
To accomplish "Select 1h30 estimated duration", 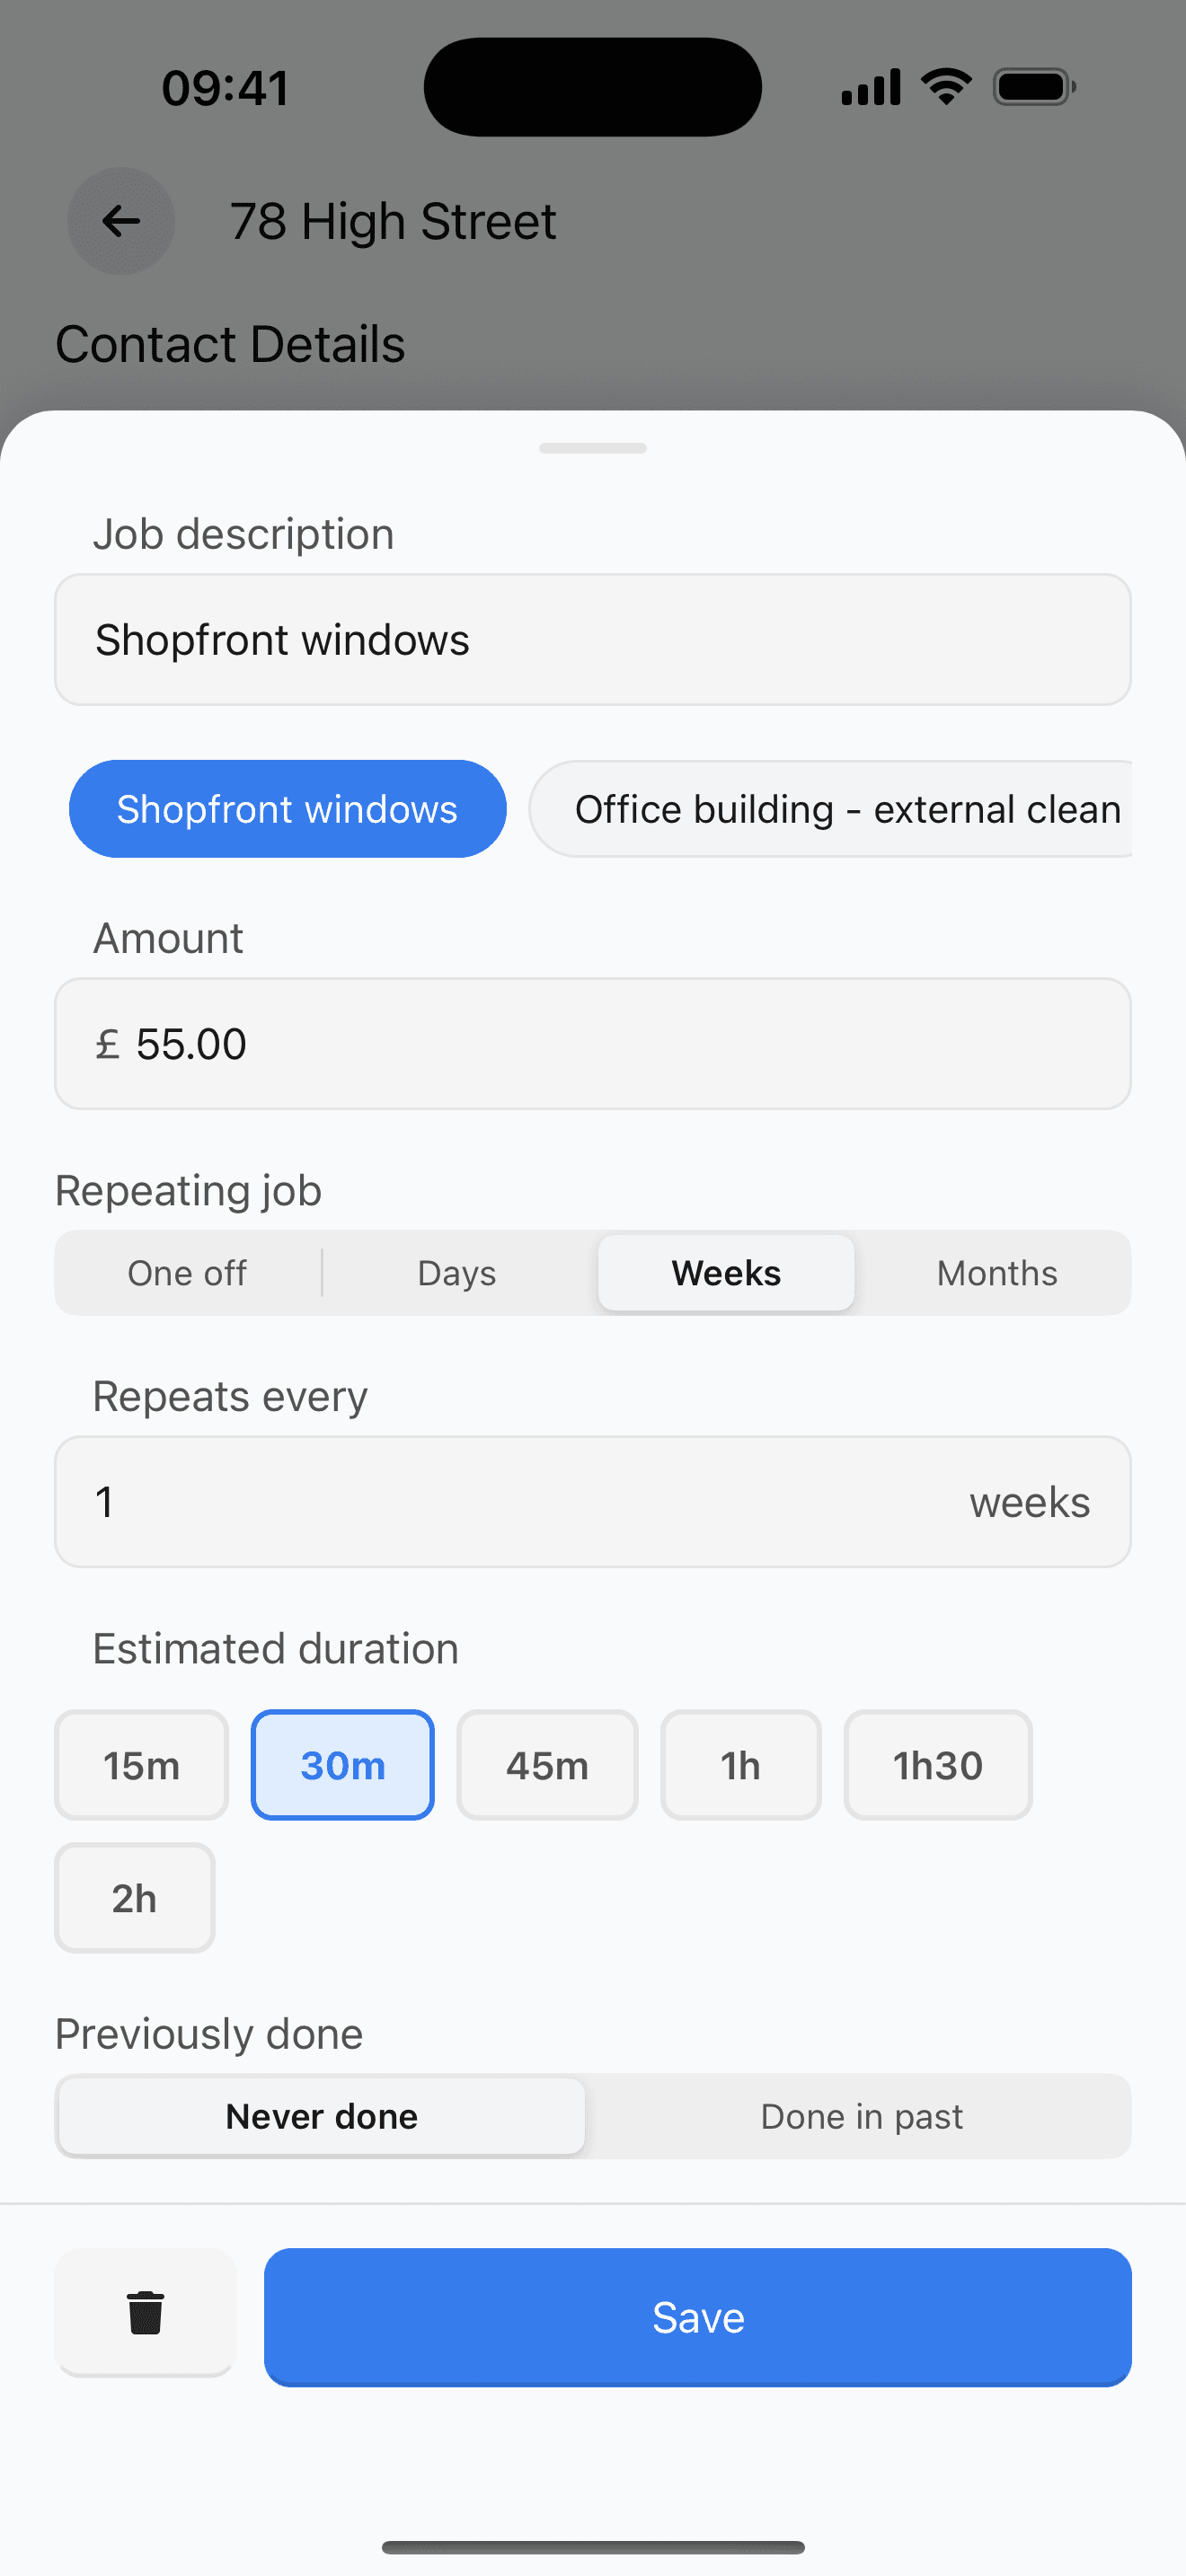I will click(937, 1764).
